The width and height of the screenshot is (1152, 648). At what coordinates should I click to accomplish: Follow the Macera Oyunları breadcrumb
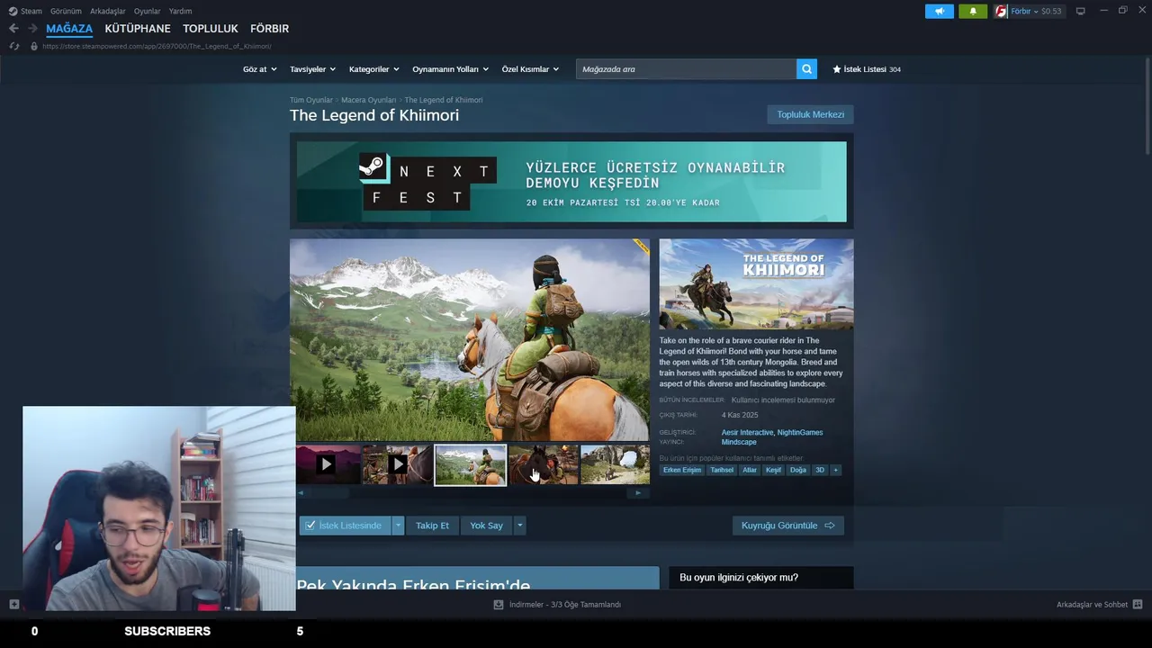click(368, 100)
